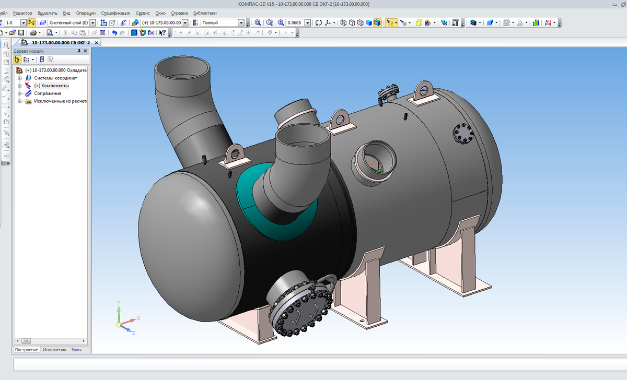This screenshot has width=627, height=380.
Task: Toggle the highlighted snap button near step field
Action: pyautogui.click(x=32, y=23)
